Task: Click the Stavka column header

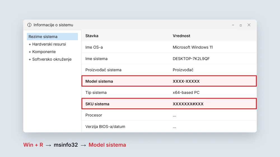Action: pos(92,36)
